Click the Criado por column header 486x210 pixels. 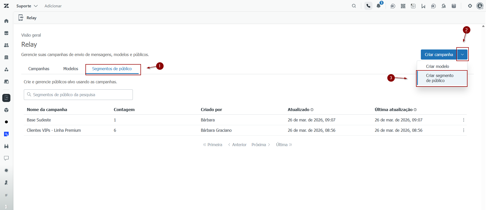211,110
